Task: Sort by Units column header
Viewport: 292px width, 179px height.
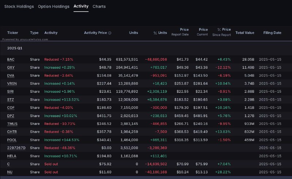Action: [x=134, y=33]
